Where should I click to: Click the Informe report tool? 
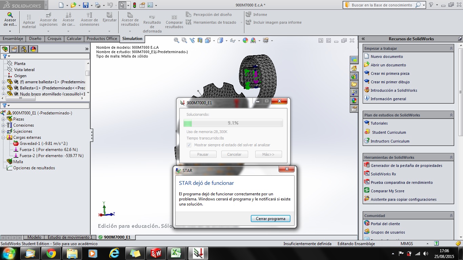257,15
